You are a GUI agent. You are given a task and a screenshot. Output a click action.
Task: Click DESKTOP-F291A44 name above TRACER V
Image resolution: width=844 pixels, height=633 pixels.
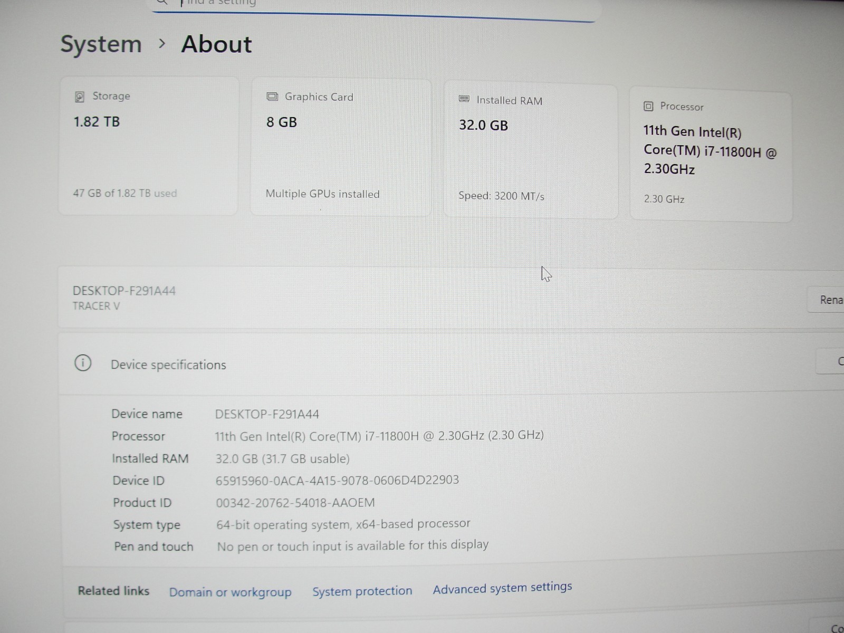[x=124, y=291]
